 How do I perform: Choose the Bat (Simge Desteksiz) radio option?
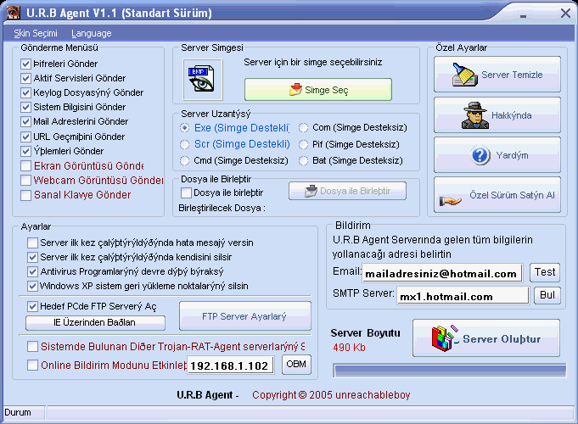pyautogui.click(x=303, y=160)
